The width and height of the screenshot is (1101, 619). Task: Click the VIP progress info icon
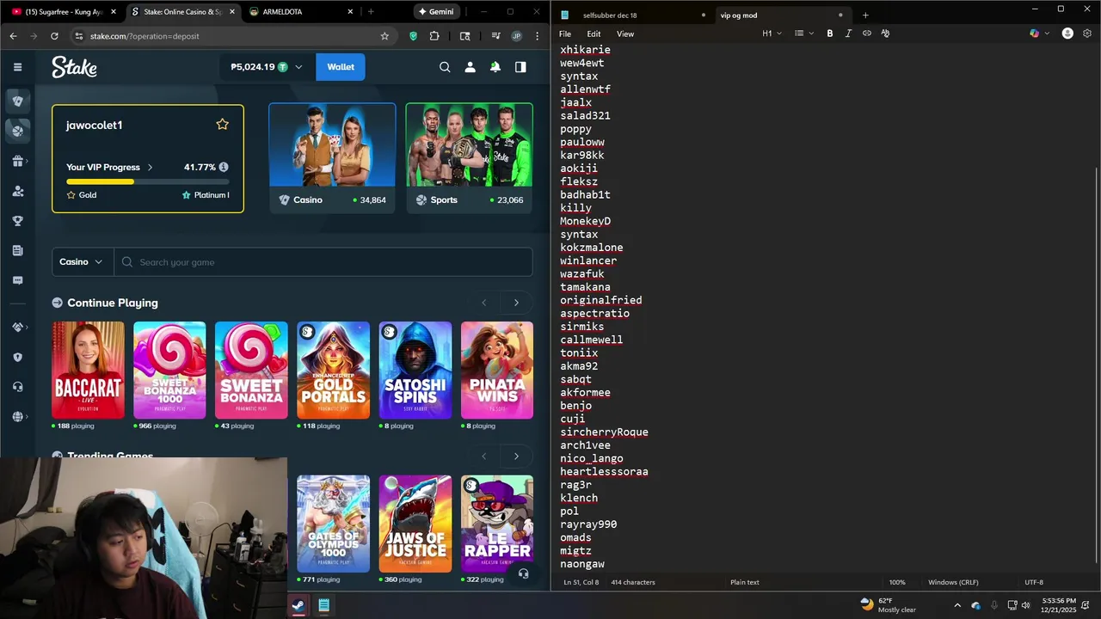[x=224, y=167]
